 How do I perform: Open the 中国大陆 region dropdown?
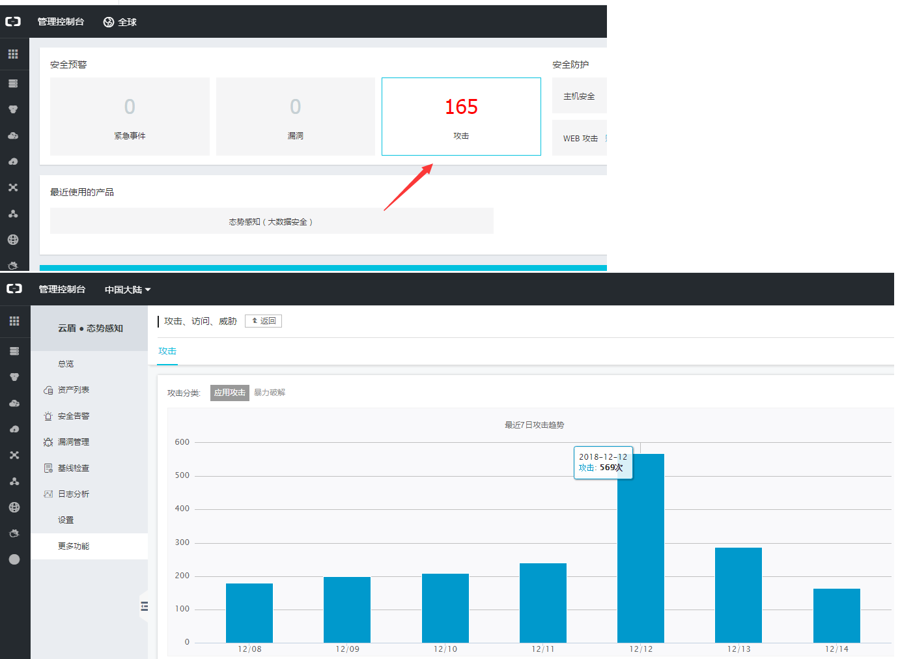(128, 290)
